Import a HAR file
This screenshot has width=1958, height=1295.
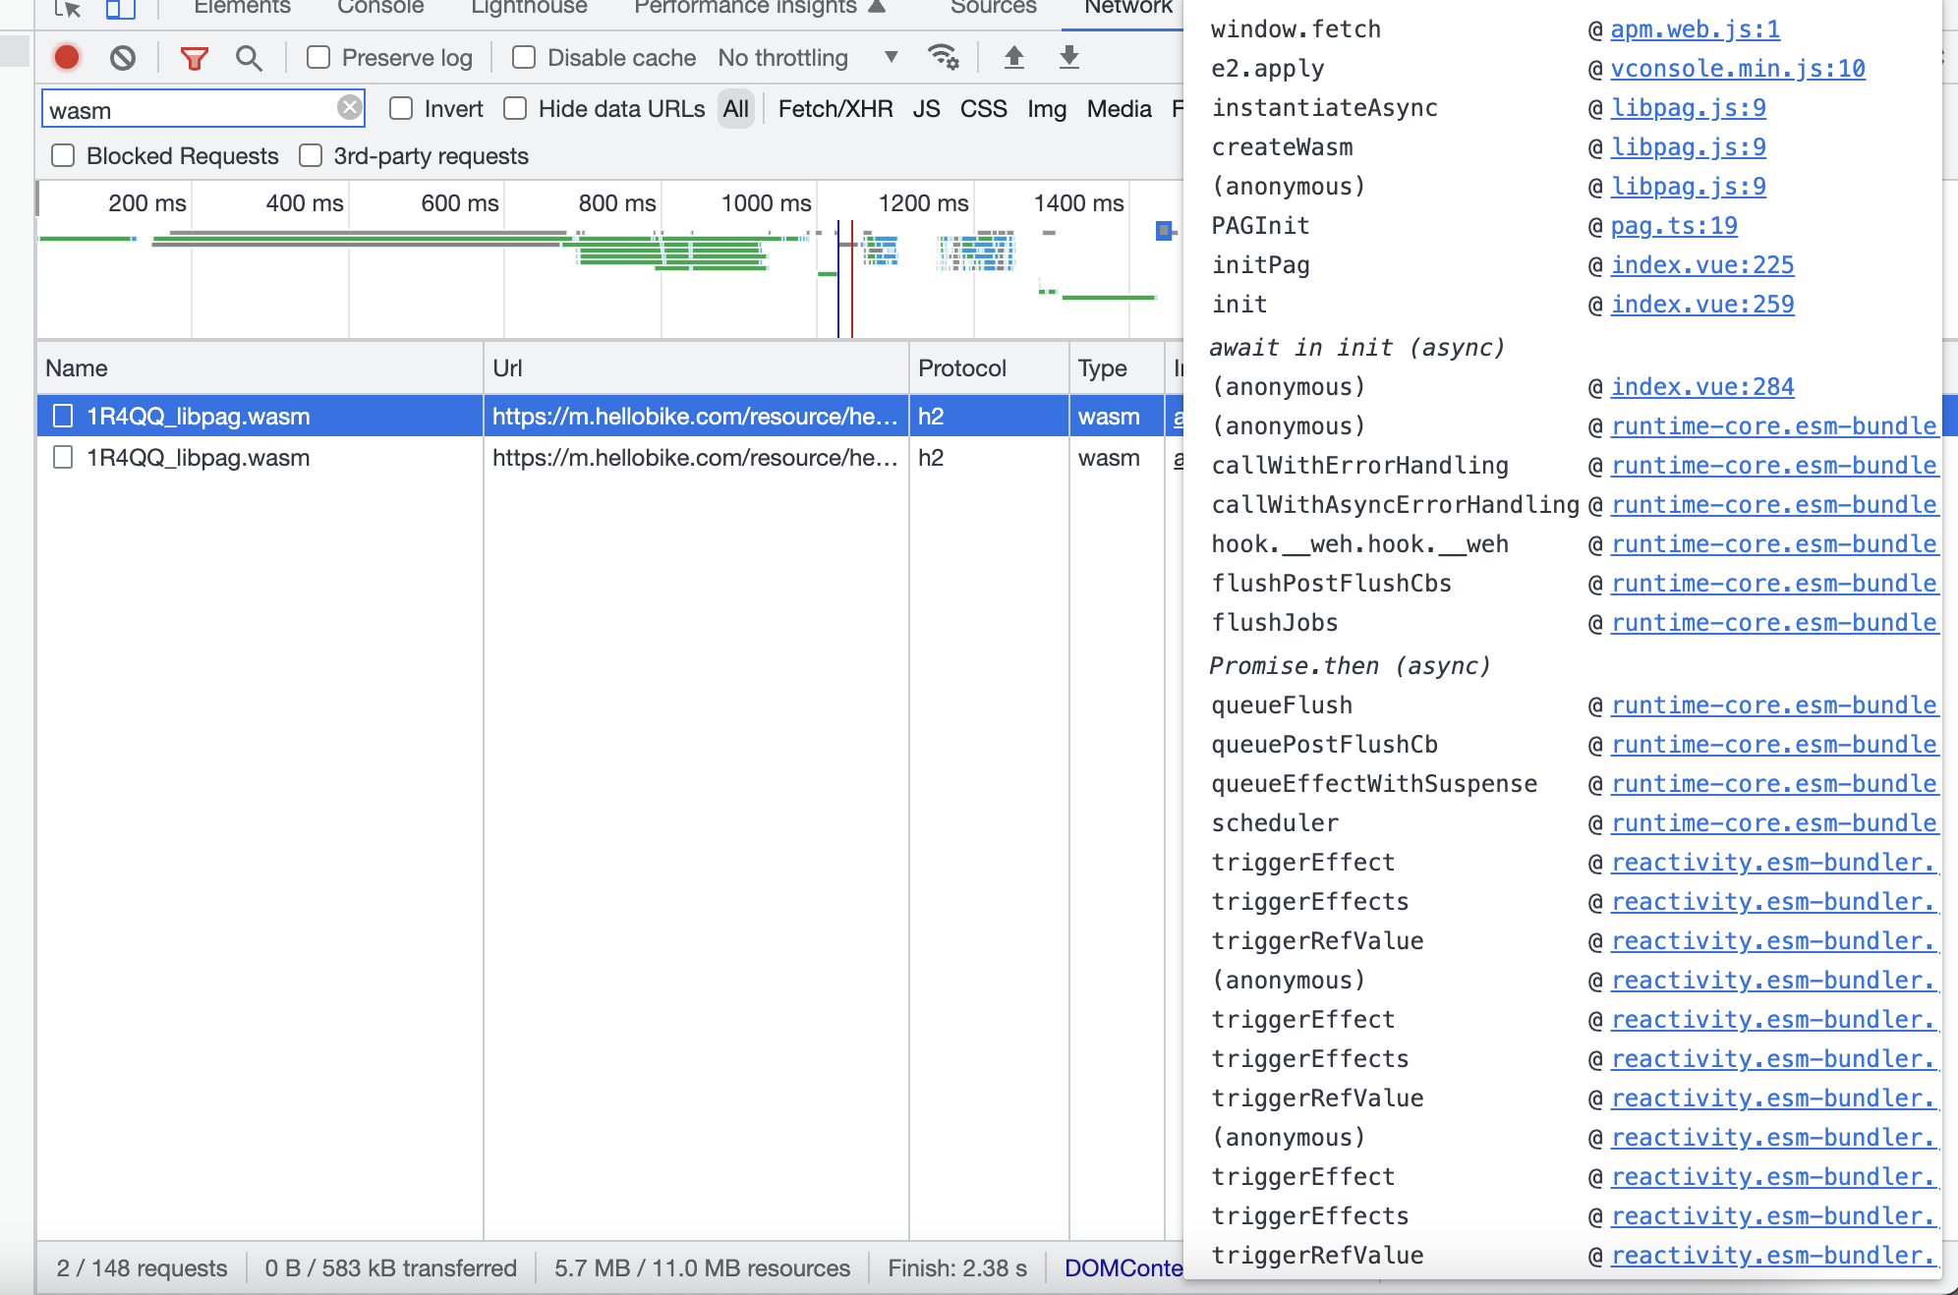coord(1015,57)
